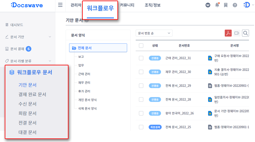The width and height of the screenshot is (255, 142).
Task: Select 삭제 문서 양식 in tree
Action: [87, 108]
